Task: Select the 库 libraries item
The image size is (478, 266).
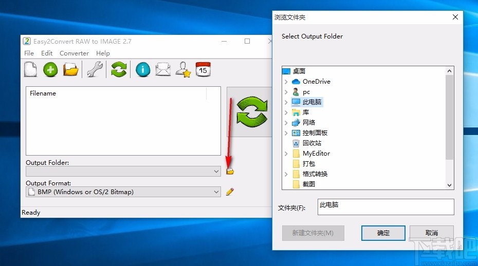Action: coord(306,112)
